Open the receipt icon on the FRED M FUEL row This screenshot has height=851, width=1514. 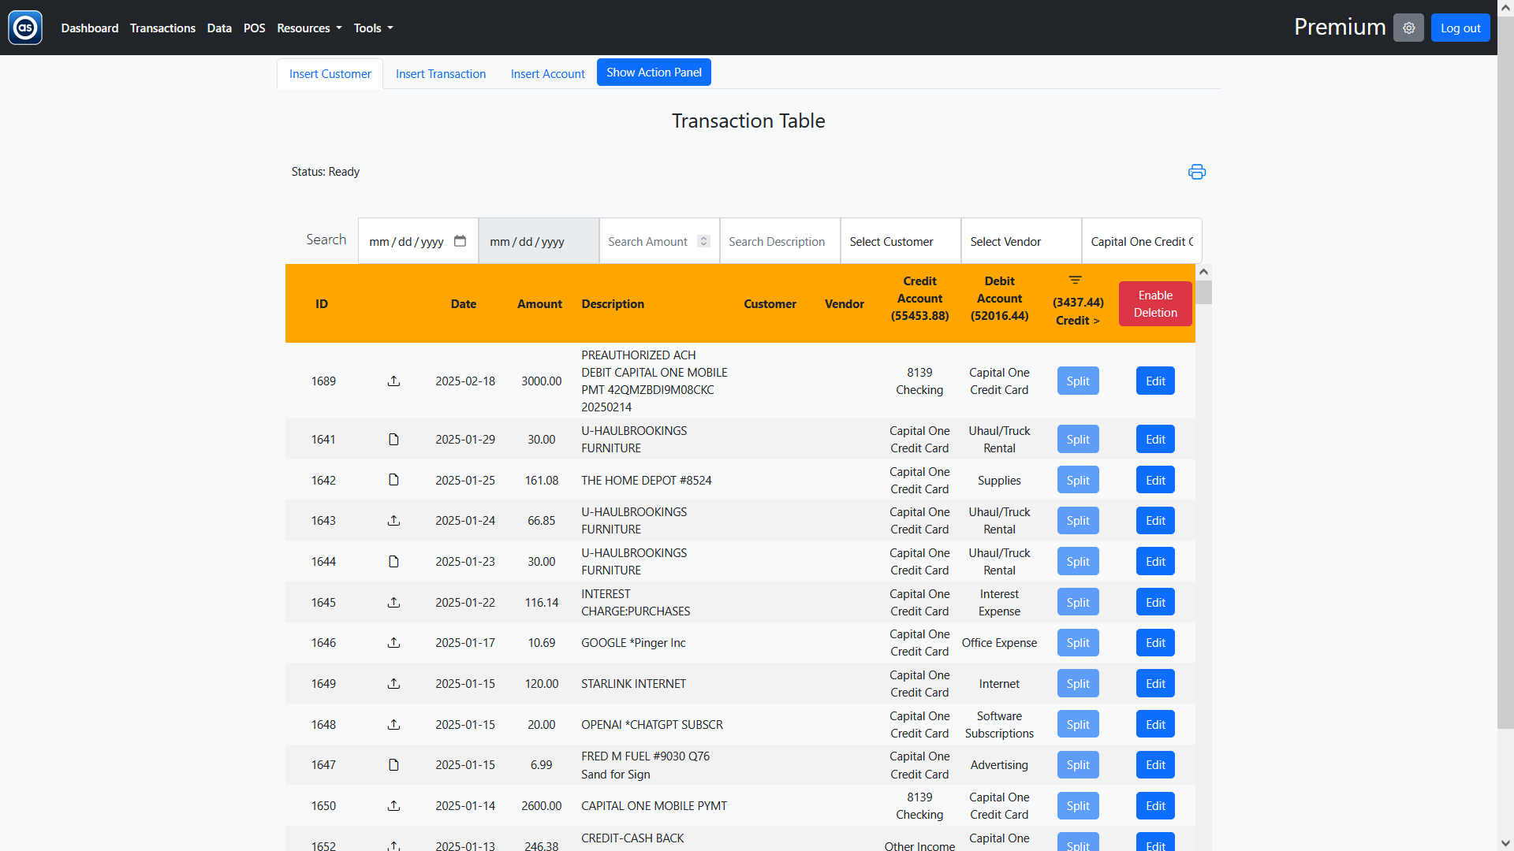point(393,764)
